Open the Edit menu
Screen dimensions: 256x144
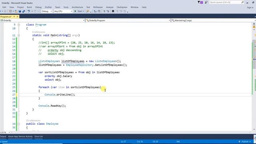4,7
